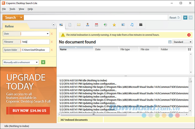
Task: Open the Tools menu
Action: (x=12, y=9)
